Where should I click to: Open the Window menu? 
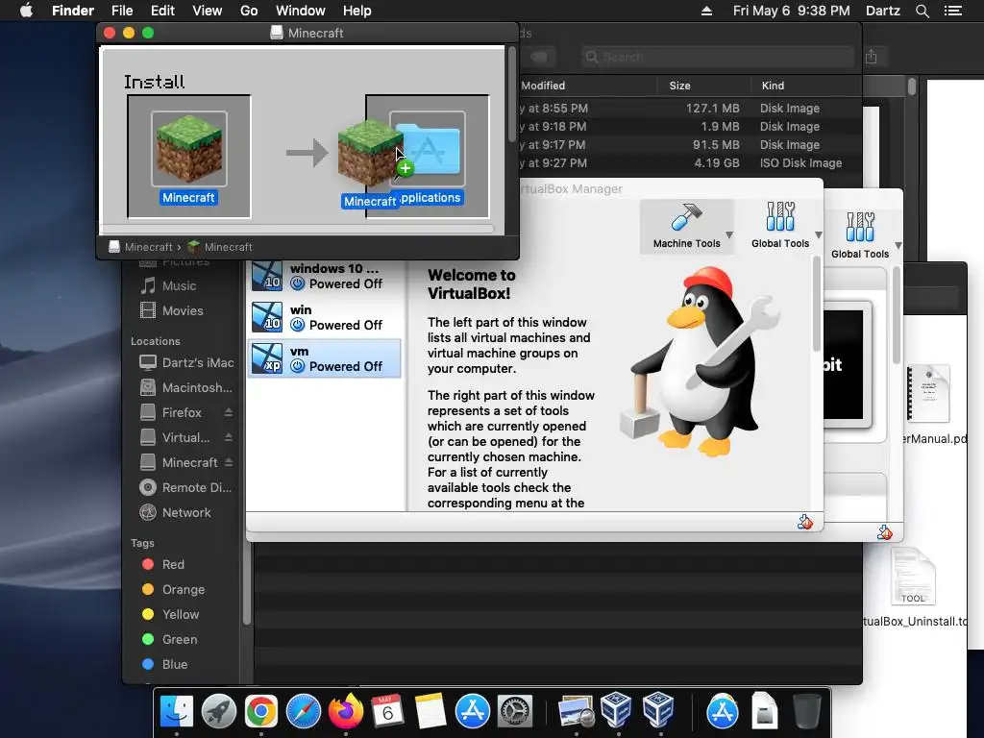301,11
